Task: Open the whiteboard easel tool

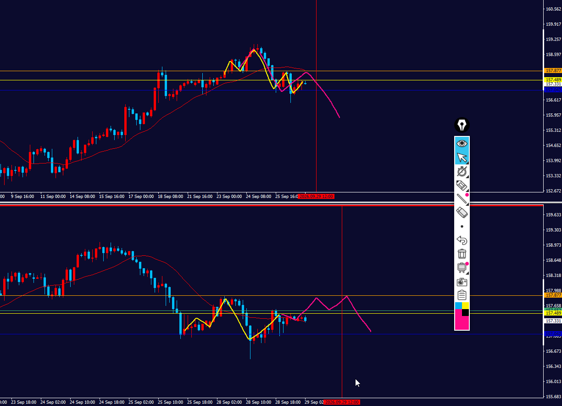Action: 462,268
